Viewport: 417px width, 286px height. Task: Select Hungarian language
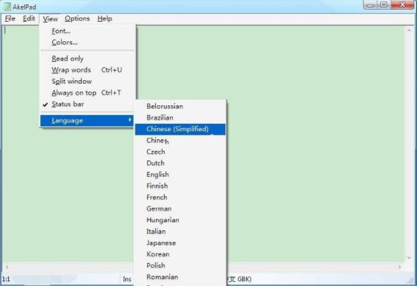[x=180, y=220]
